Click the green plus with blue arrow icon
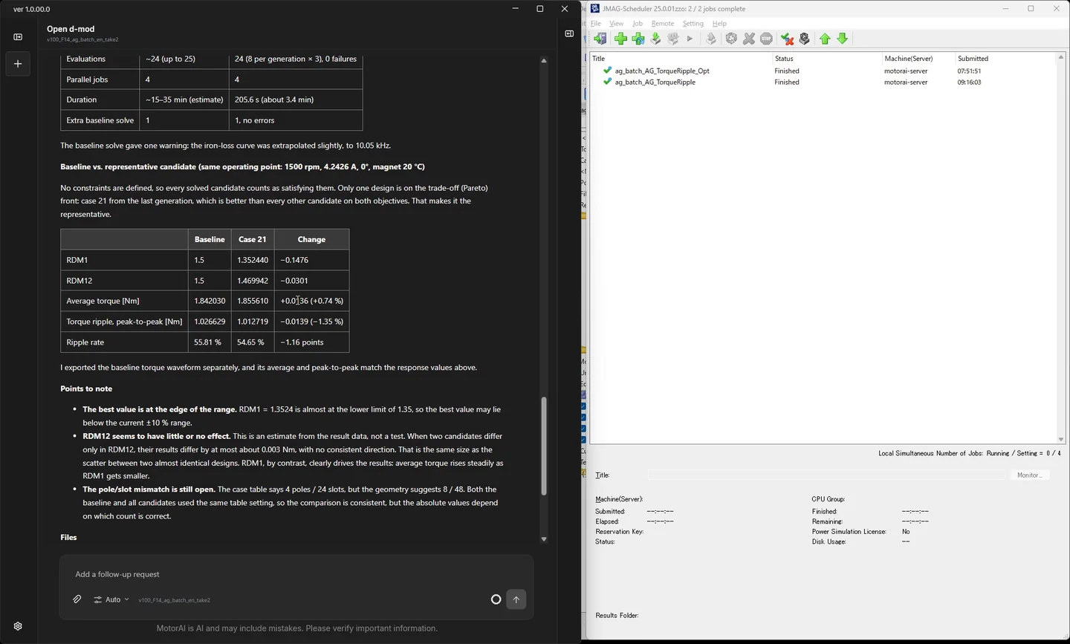 click(638, 39)
